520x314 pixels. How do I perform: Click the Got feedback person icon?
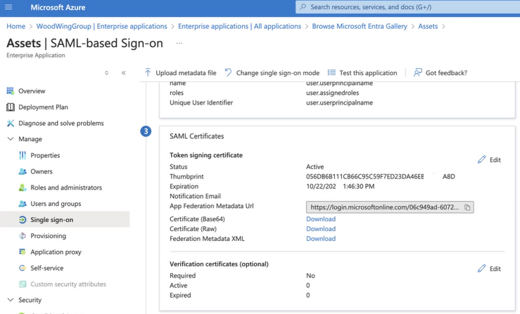click(417, 72)
